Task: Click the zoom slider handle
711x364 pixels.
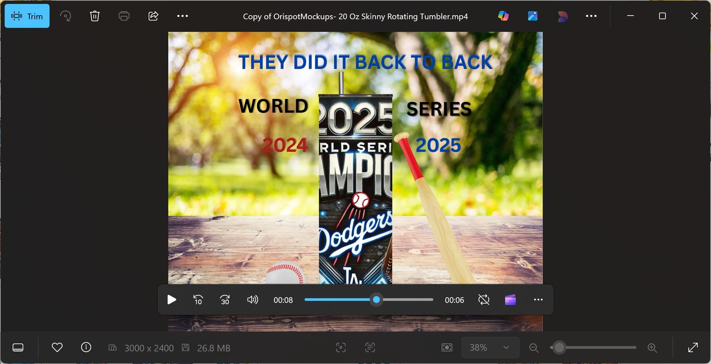Action: coord(559,348)
